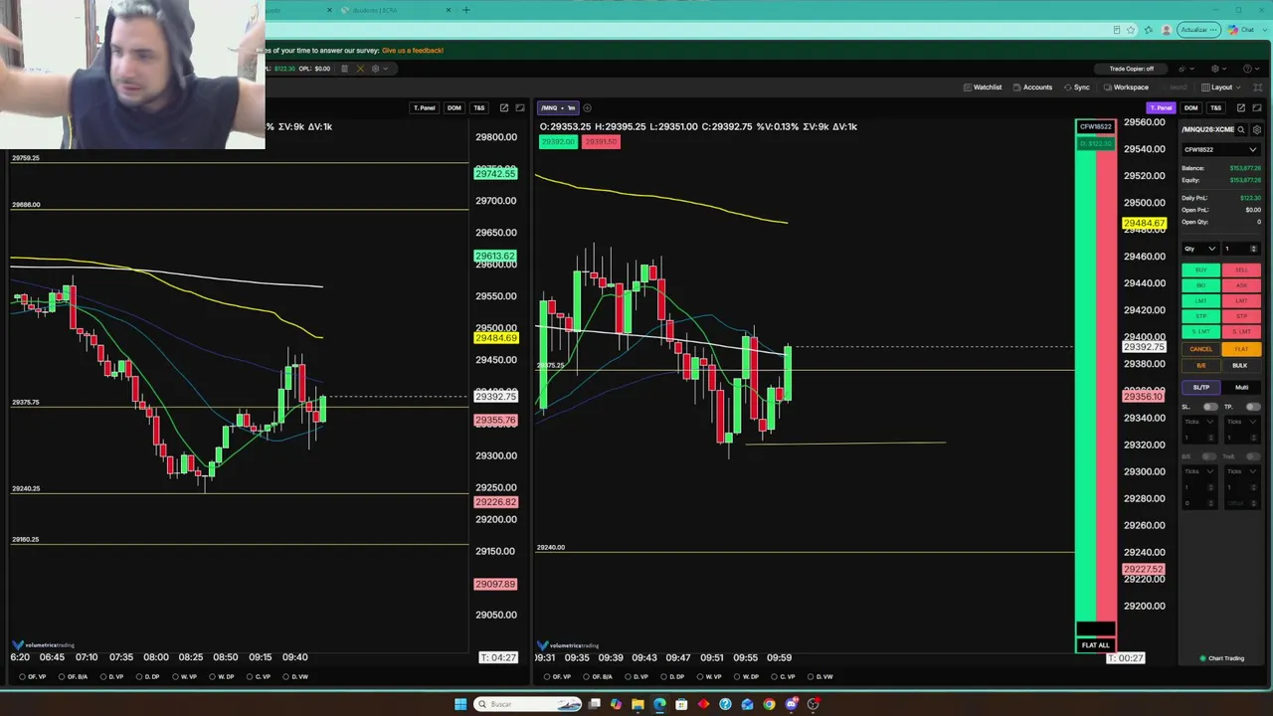Open the /MNQ 1m symbol timeframe selector
Screen dimensions: 1273x716
(x=558, y=107)
